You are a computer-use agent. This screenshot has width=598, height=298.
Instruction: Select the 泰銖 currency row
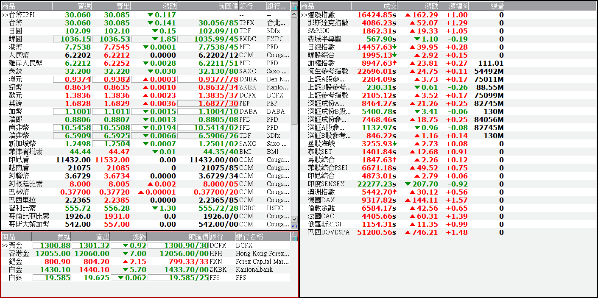tap(145, 71)
